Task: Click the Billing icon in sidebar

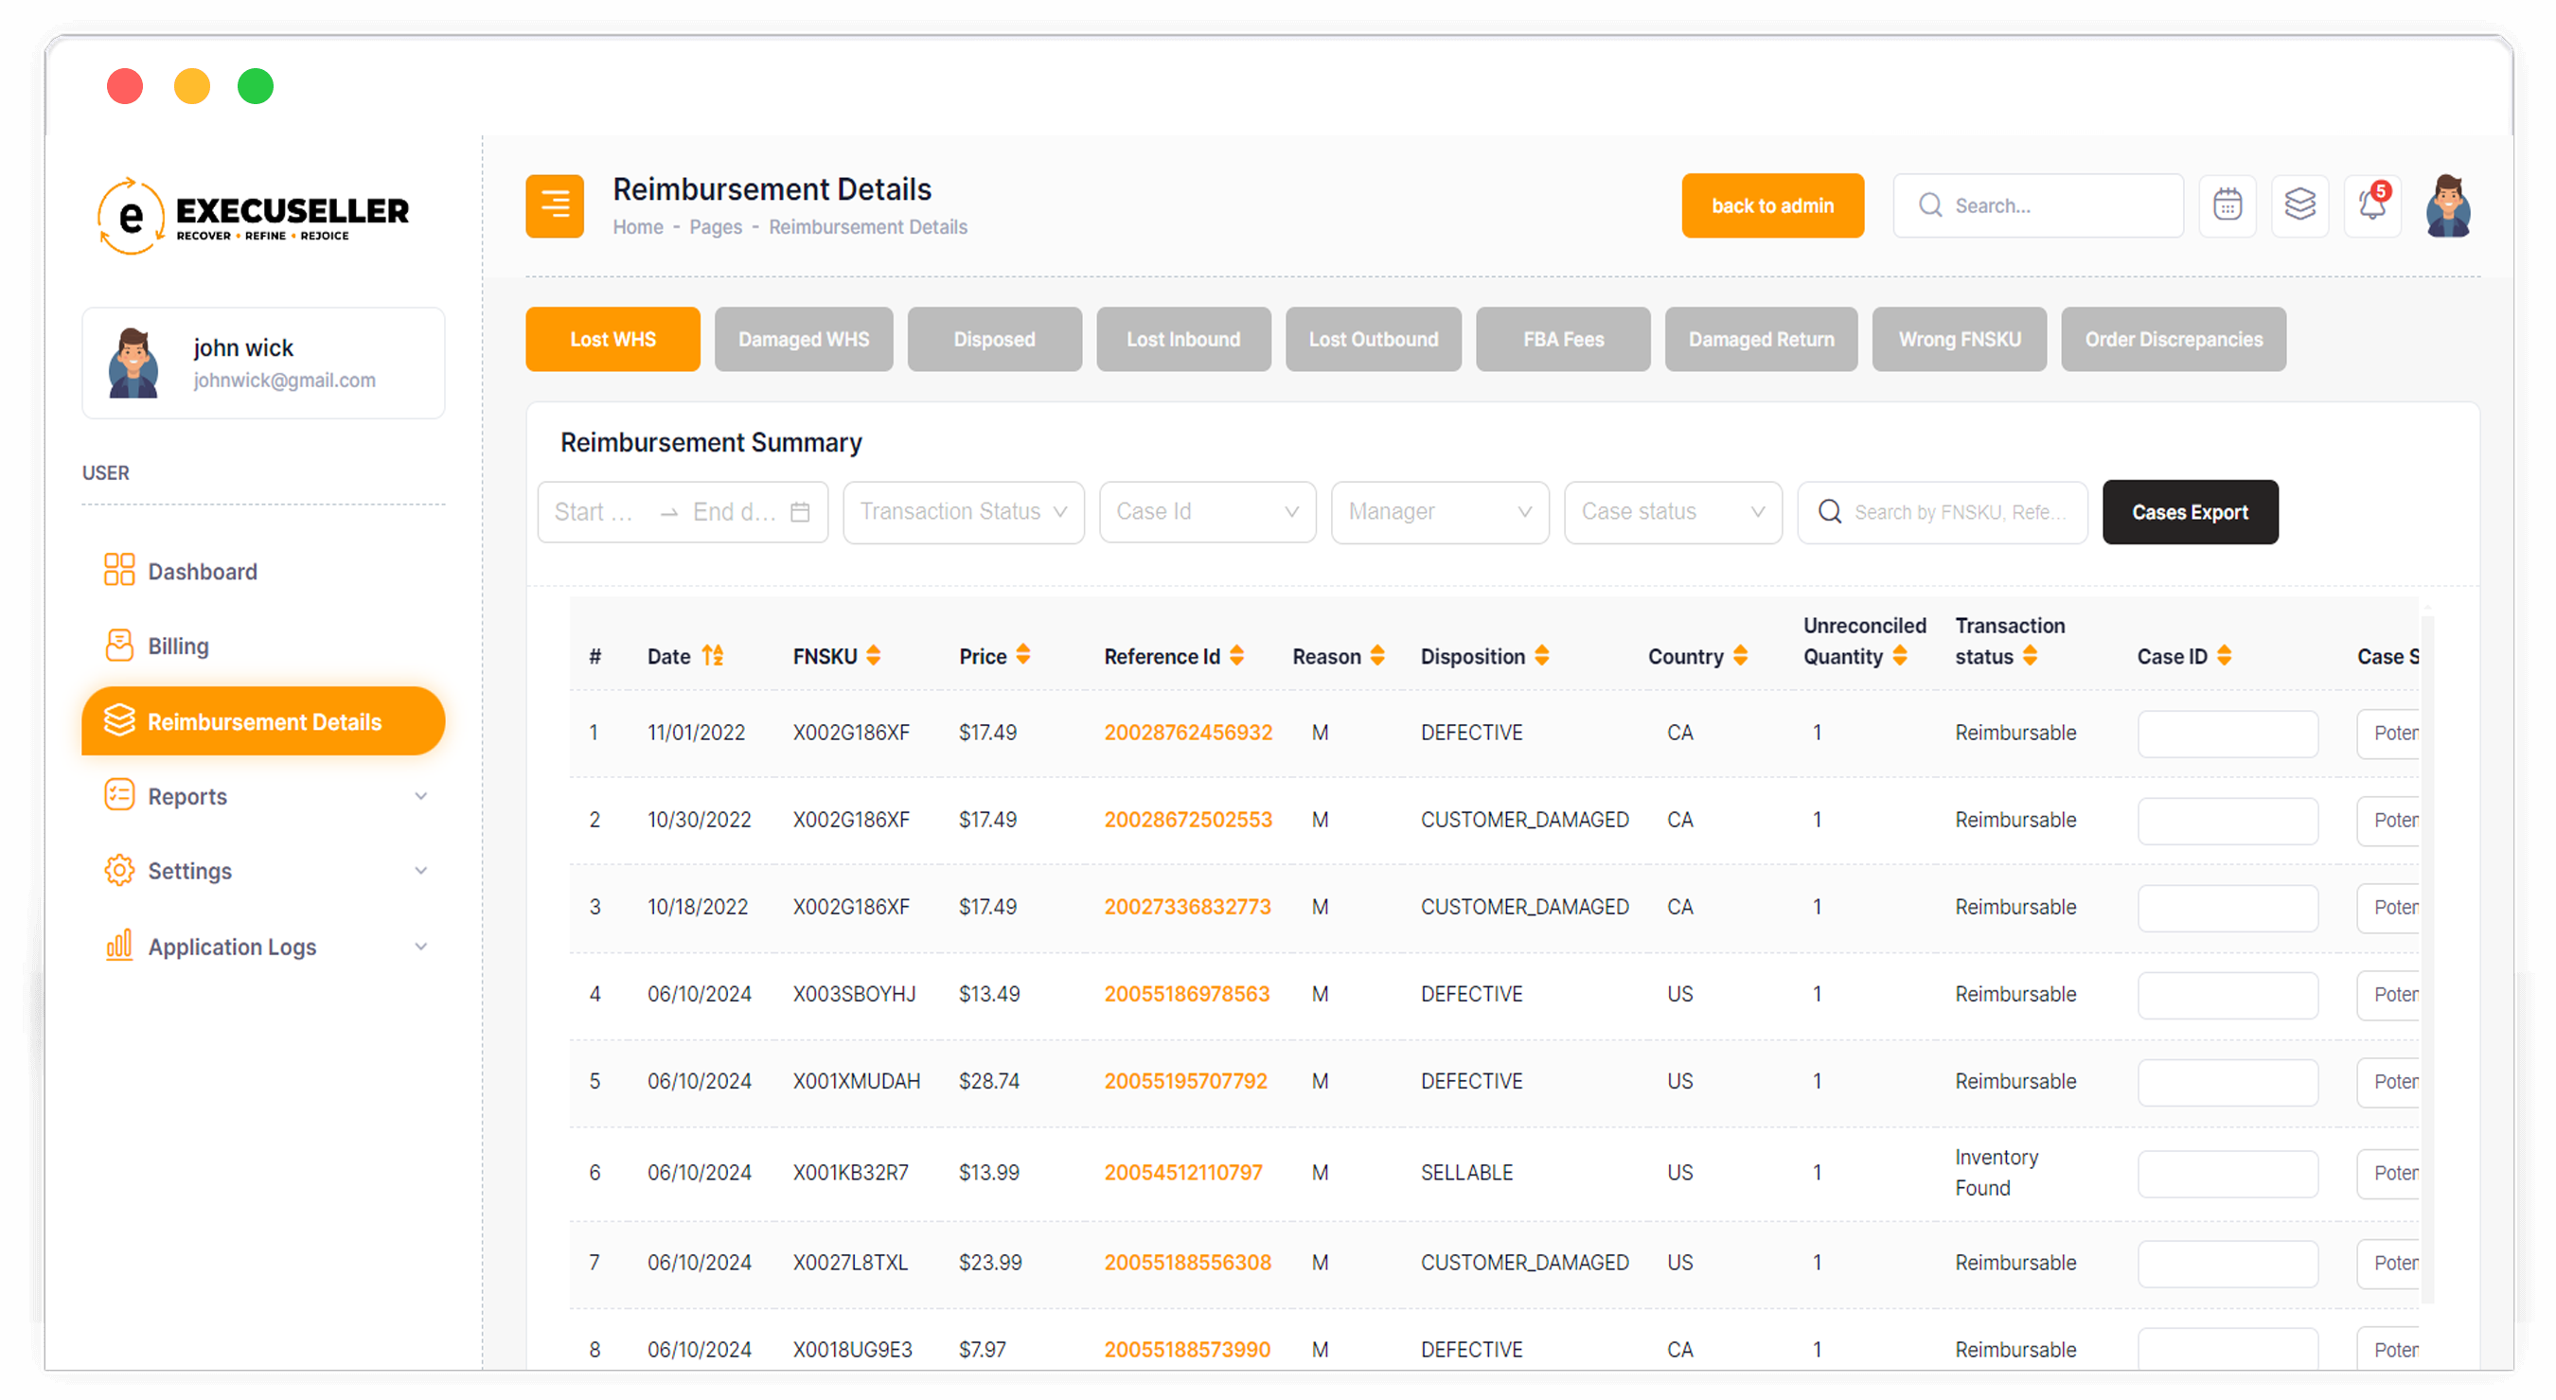Action: coord(119,645)
